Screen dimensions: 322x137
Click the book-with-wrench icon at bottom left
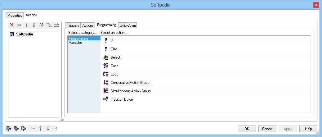[9, 129]
